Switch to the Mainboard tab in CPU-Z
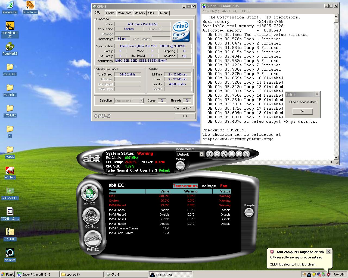348x278 pixels. coord(125,13)
